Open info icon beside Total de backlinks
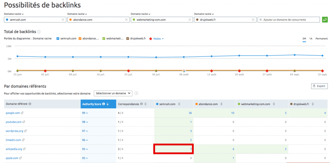330x163 pixels. click(x=39, y=32)
